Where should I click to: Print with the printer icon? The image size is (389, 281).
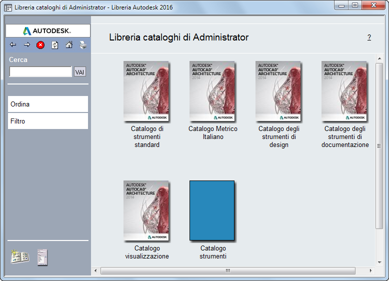pyautogui.click(x=83, y=45)
